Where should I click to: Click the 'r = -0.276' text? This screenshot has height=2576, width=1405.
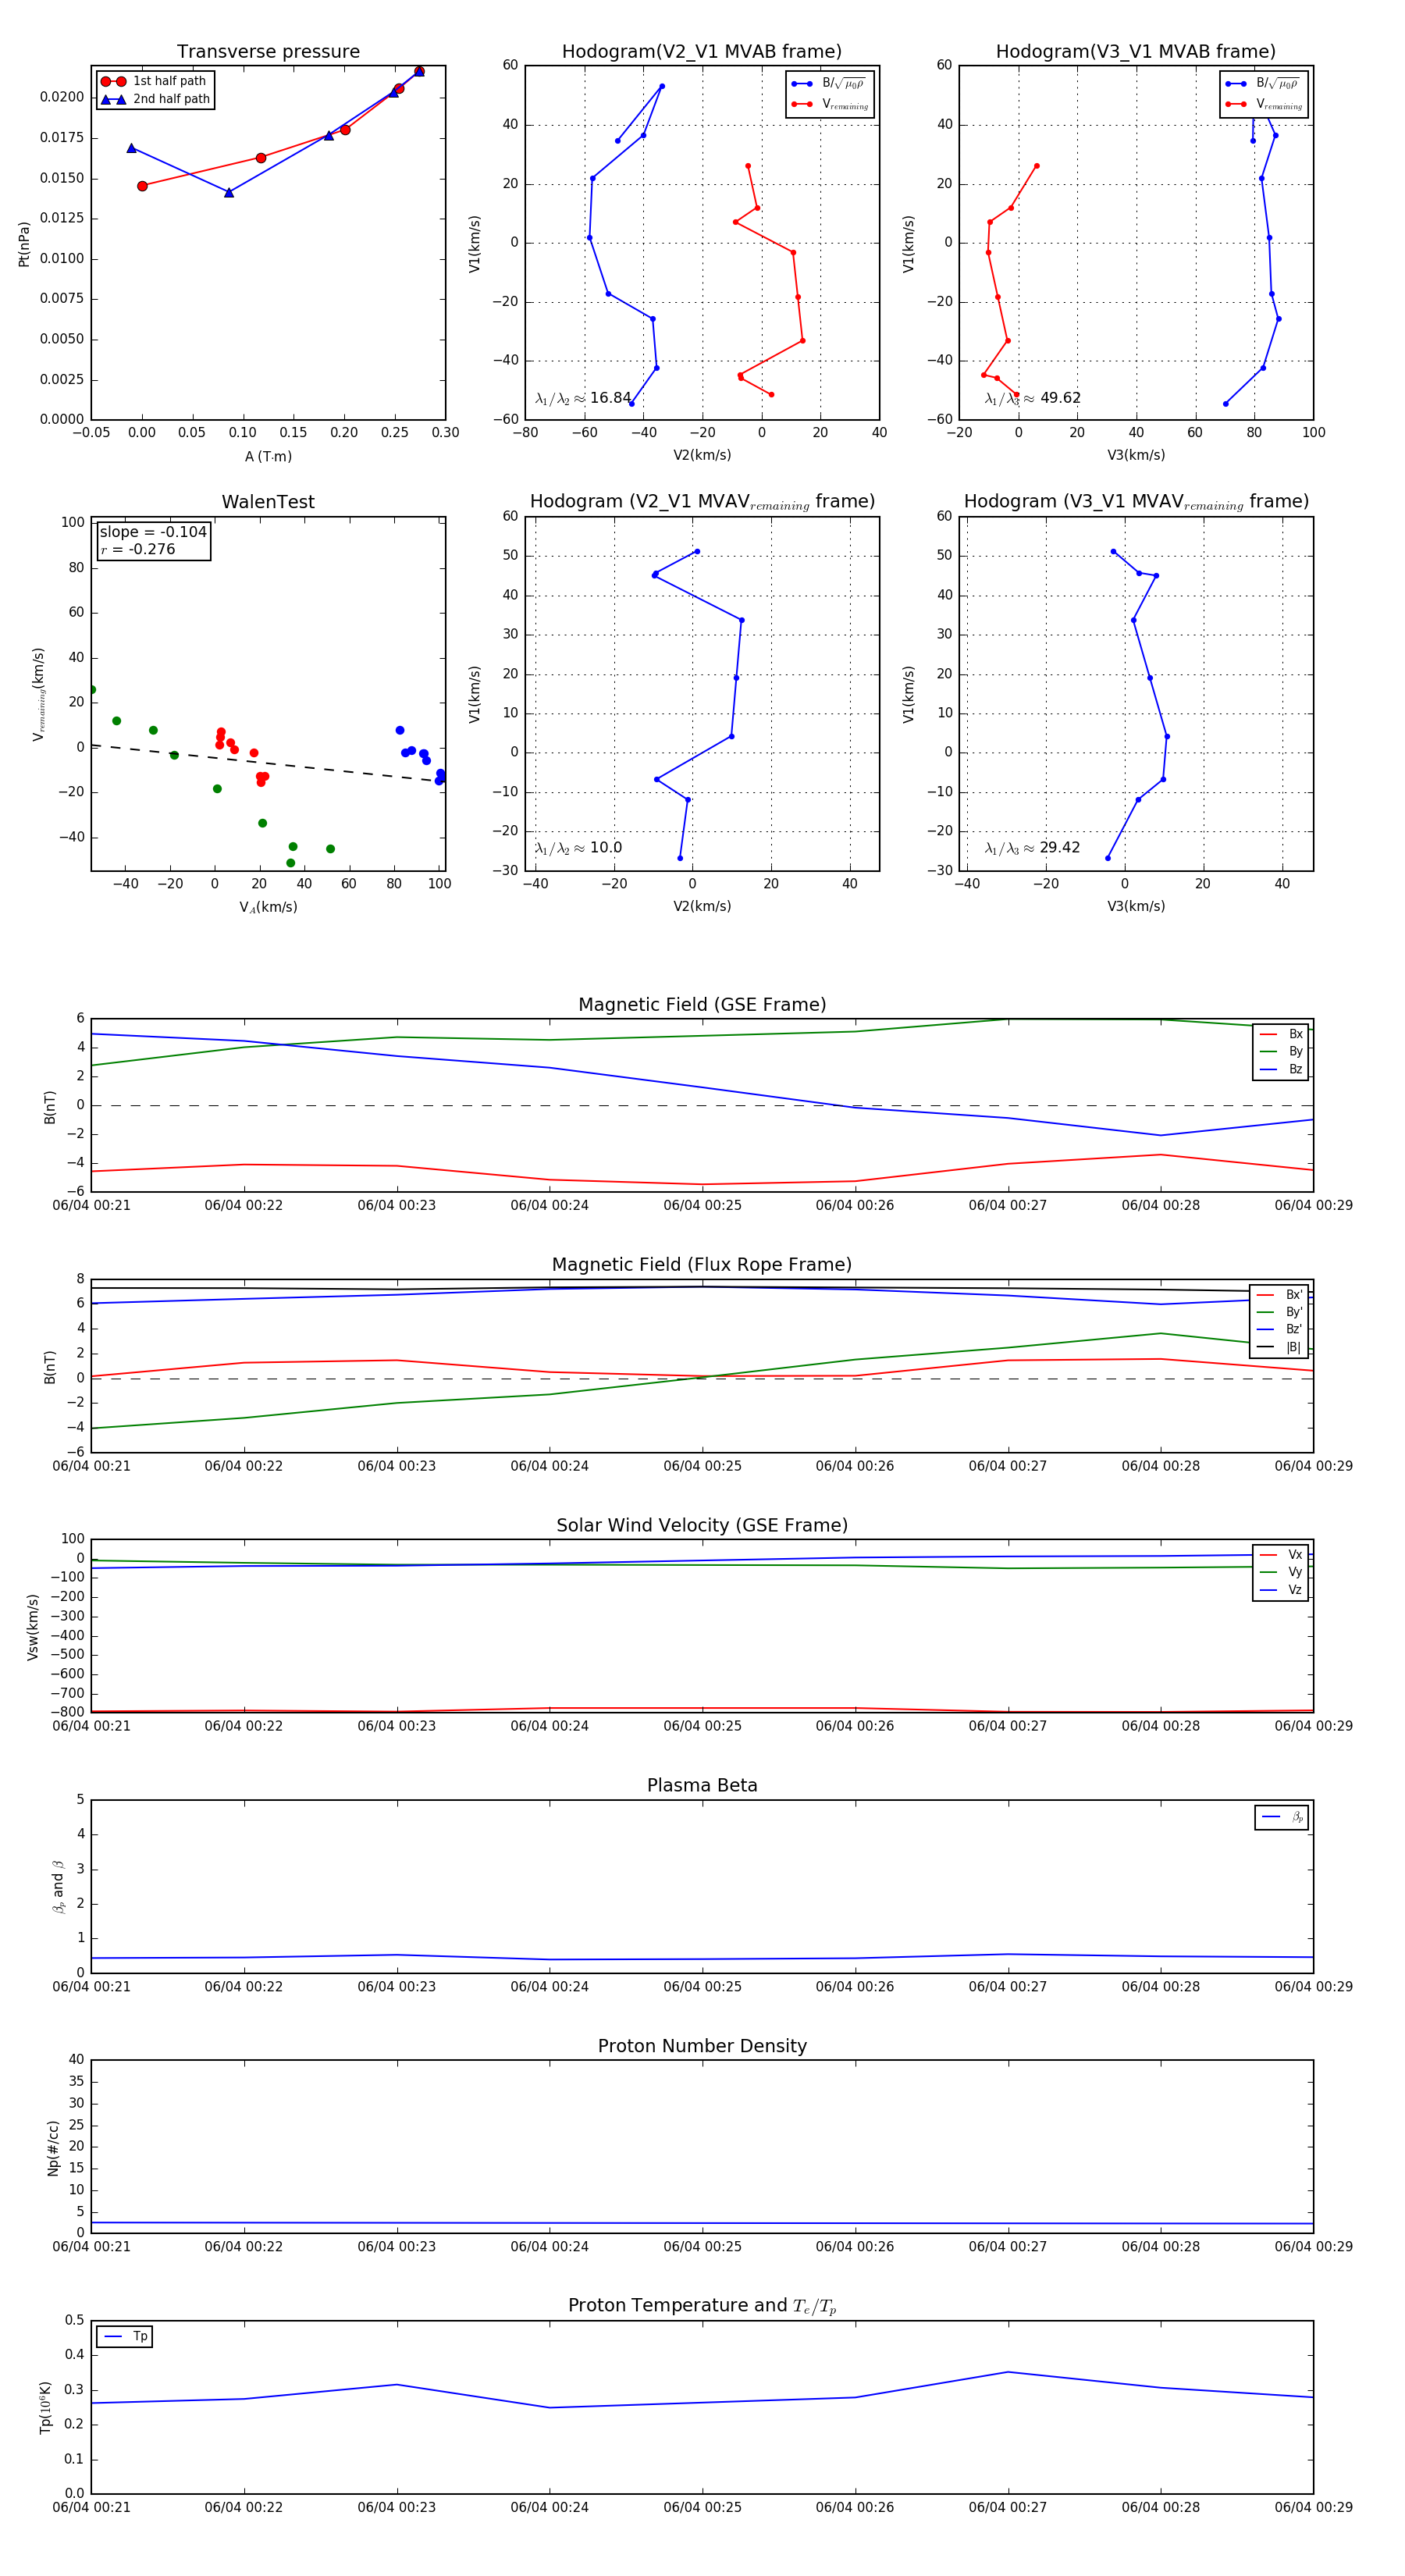tap(137, 549)
